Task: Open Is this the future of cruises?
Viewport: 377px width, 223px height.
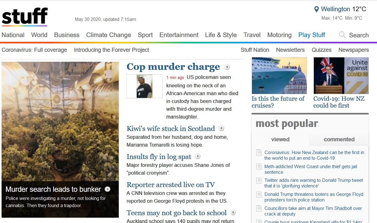Action: (278, 102)
